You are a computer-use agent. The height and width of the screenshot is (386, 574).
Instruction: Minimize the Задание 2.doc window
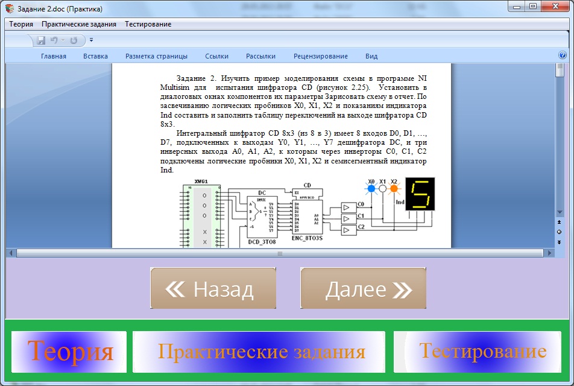point(517,7)
